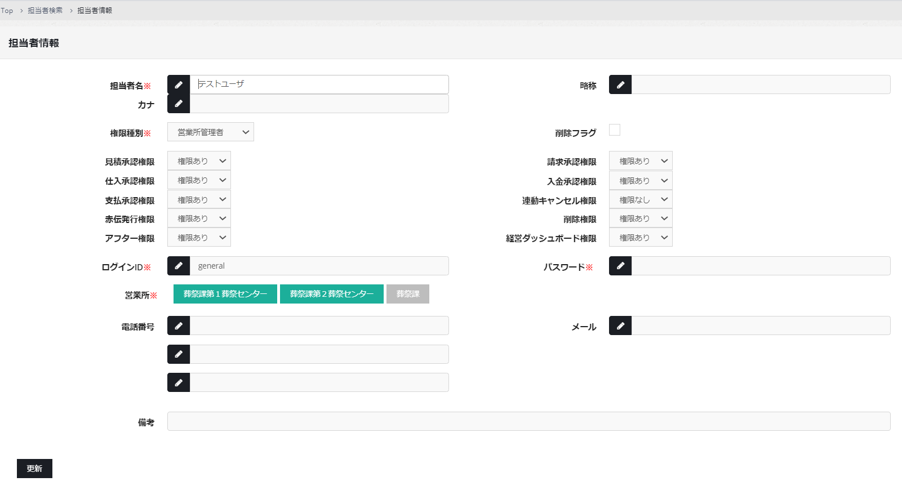Enable the grey 葬祭課 office tag

(408, 294)
